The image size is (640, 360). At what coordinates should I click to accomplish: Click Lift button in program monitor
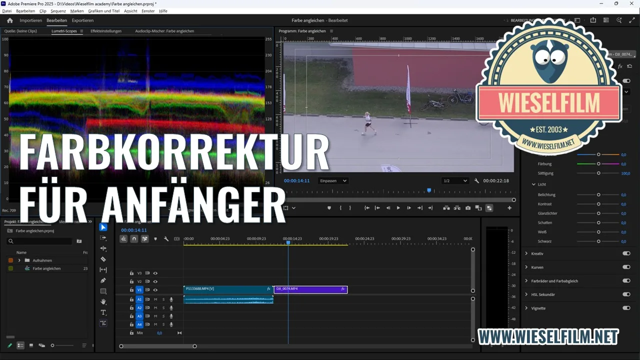coord(446,208)
